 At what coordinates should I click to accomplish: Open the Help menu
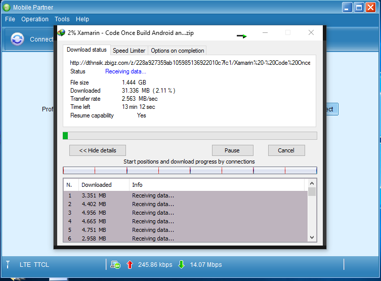pos(82,19)
